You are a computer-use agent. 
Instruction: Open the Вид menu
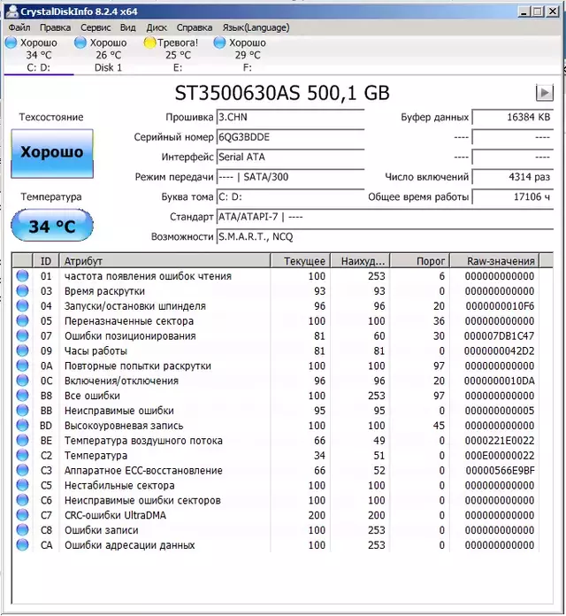[127, 27]
